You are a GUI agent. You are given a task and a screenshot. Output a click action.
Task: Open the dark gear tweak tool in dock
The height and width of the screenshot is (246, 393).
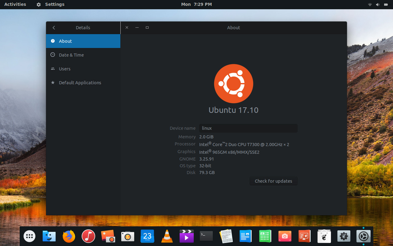coord(344,236)
